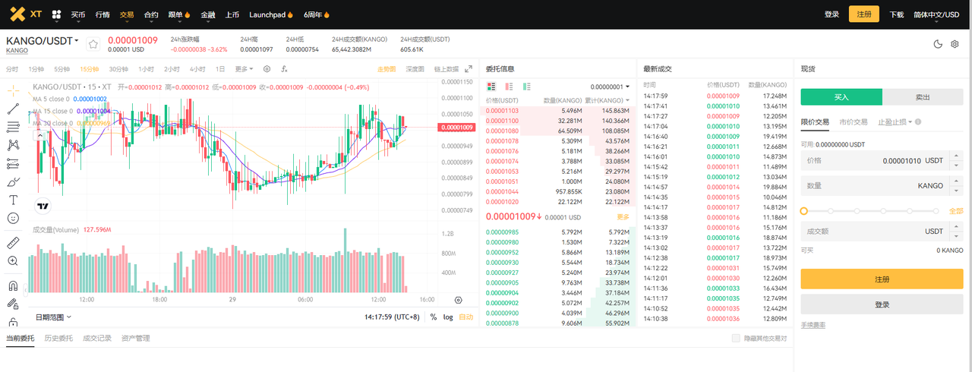The height and width of the screenshot is (372, 972).
Task: Open the fx indicators icon
Action: click(x=282, y=69)
